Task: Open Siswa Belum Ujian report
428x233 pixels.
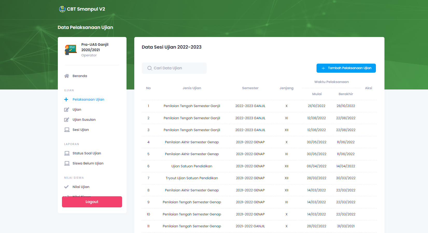Action: pos(88,163)
